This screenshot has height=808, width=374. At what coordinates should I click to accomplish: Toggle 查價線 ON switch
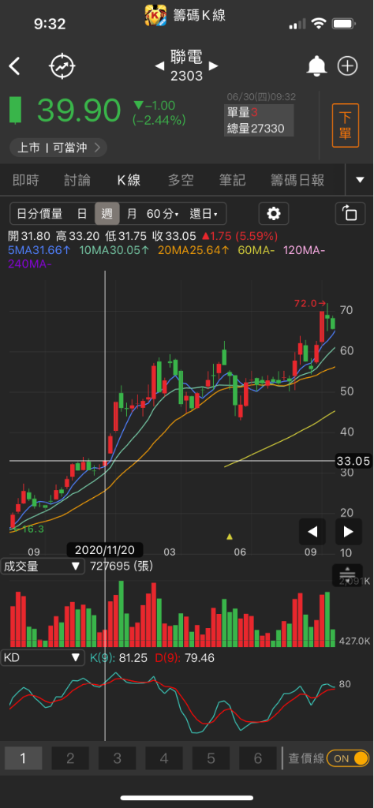pos(348,758)
